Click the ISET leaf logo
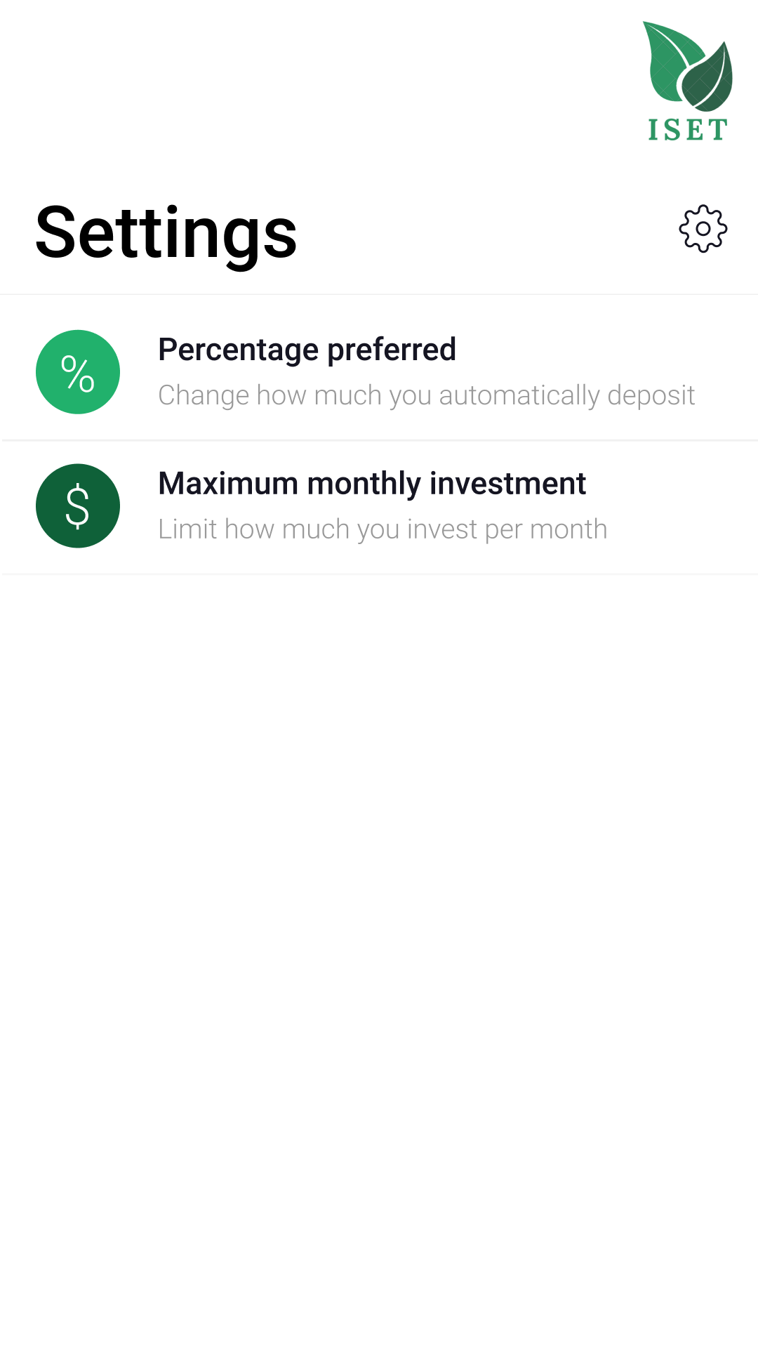 pos(688,81)
